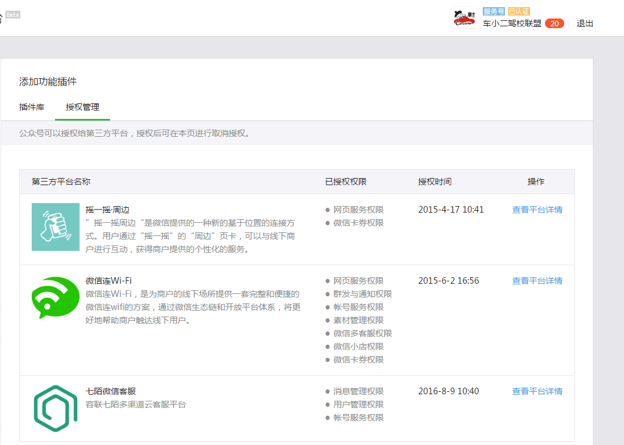Image resolution: width=624 pixels, height=445 pixels.
Task: Click the green 微信连Wi-Fi logo
Action: coord(56,297)
